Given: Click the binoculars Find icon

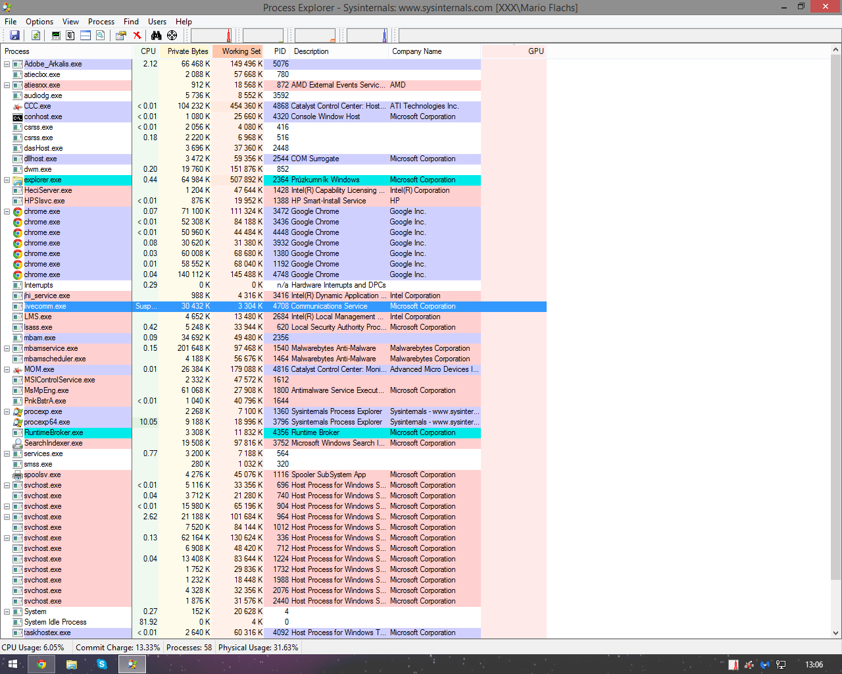Looking at the screenshot, I should [x=156, y=36].
